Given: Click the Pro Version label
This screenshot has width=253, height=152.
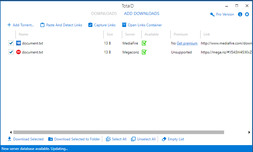Looking at the screenshot, I should (225, 14).
